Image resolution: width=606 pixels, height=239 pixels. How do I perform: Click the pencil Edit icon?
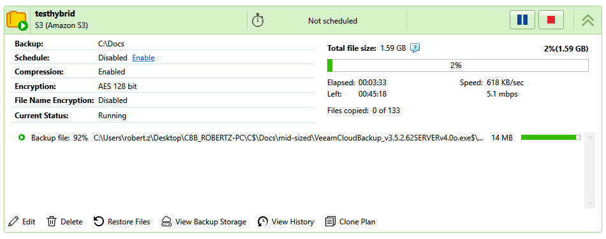pos(13,221)
